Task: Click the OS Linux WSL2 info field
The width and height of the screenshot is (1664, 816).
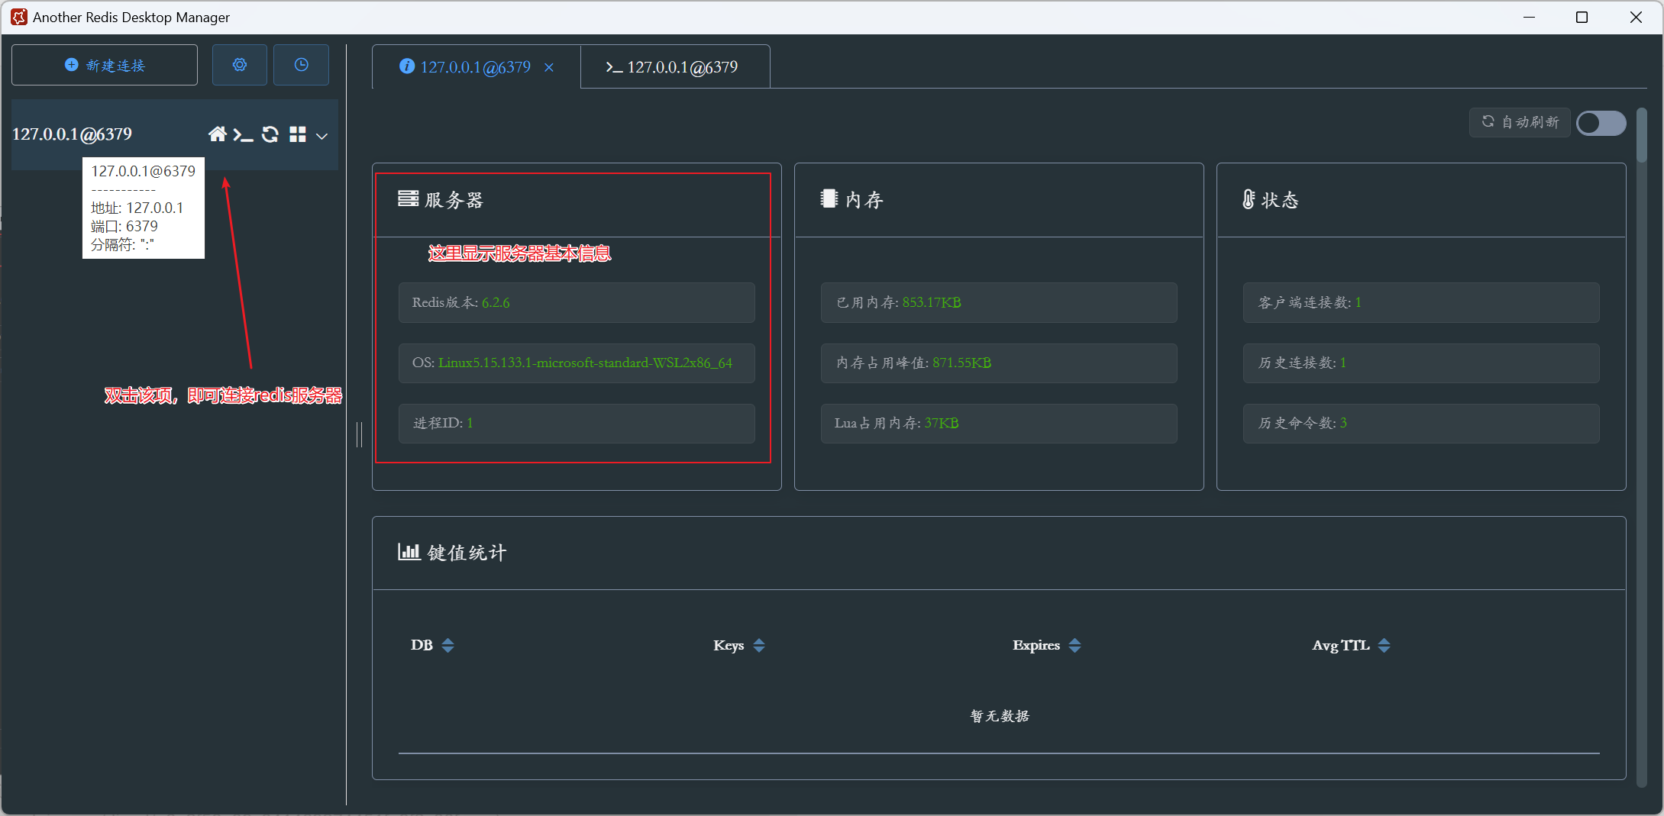Action: (x=577, y=363)
